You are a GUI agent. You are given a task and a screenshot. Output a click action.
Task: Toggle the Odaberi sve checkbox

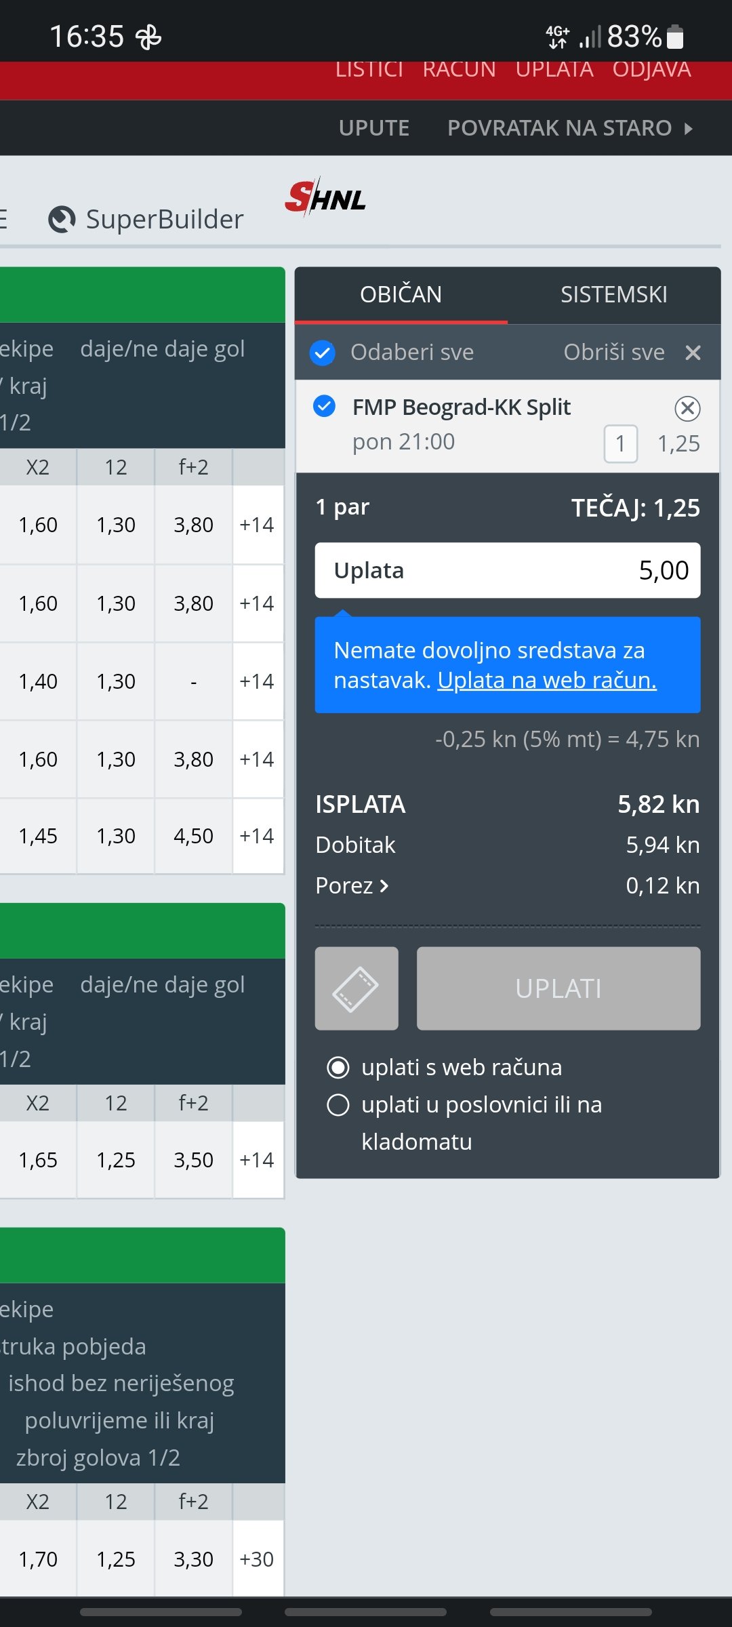tap(323, 353)
